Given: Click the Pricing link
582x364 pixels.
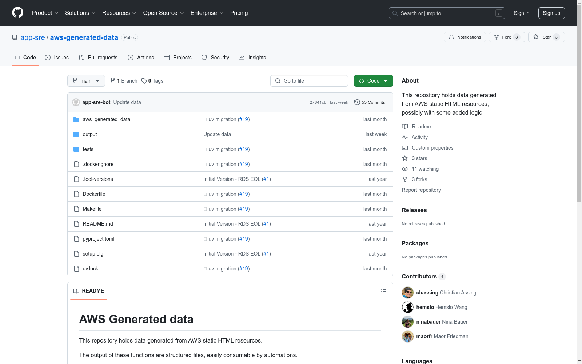Looking at the screenshot, I should [239, 13].
